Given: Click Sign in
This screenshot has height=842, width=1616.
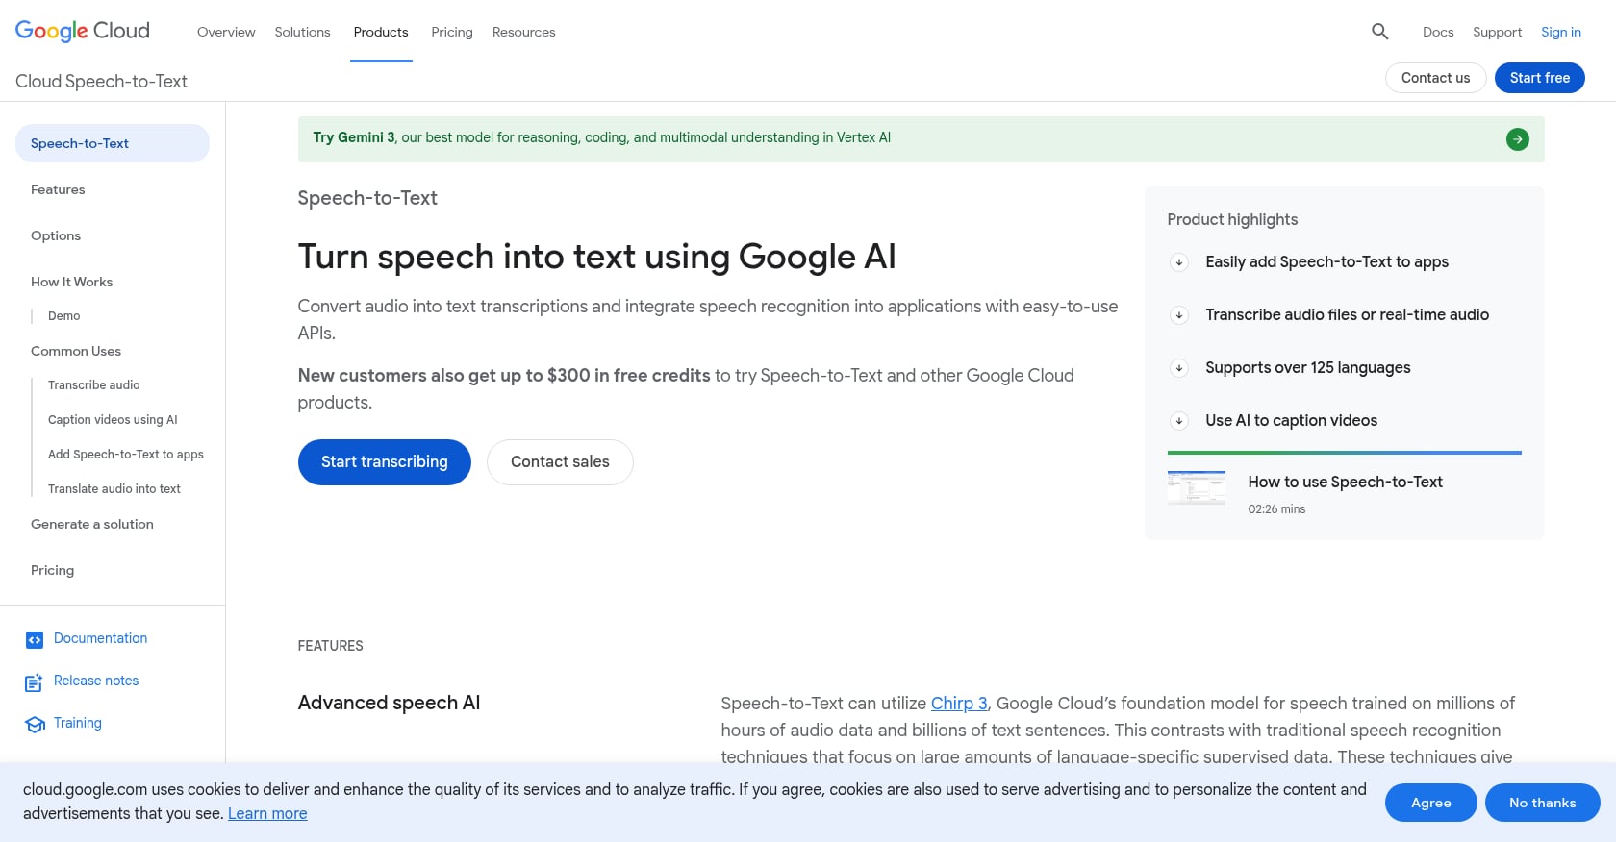Looking at the screenshot, I should click(x=1560, y=32).
